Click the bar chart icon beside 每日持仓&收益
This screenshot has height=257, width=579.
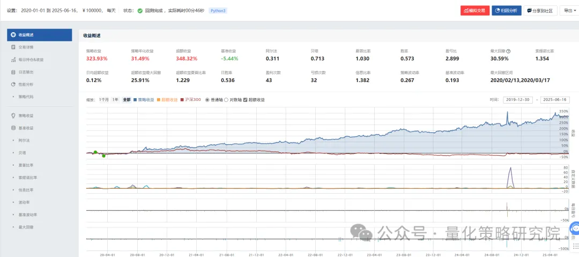point(13,60)
